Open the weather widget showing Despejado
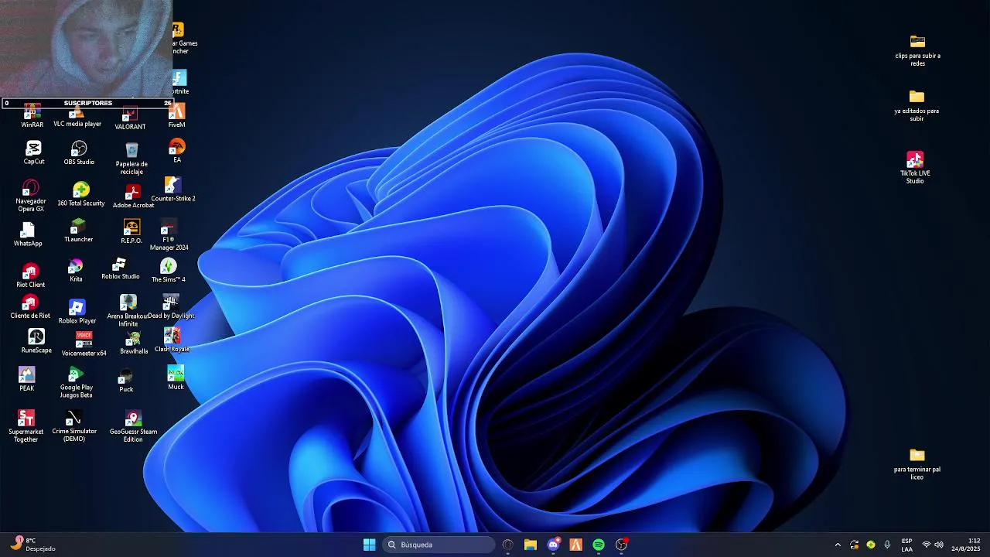The height and width of the screenshot is (557, 990). [x=32, y=545]
